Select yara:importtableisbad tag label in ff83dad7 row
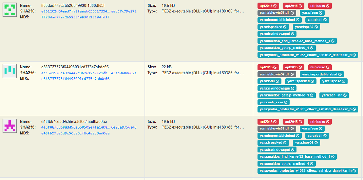The image size is (363, 180). pyautogui.click(x=277, y=20)
